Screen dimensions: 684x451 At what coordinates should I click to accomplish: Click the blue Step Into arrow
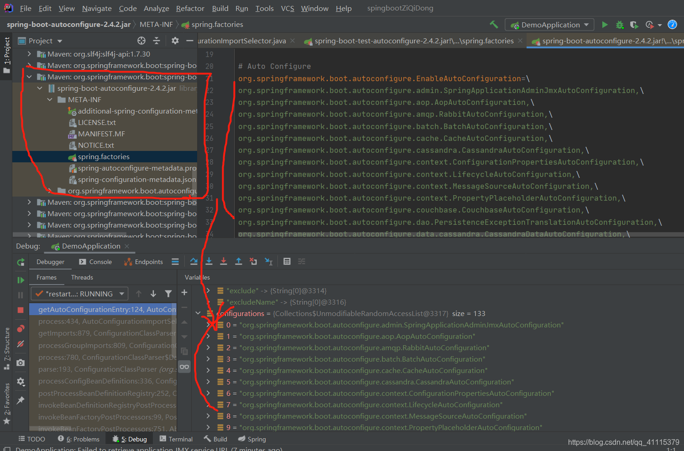click(209, 261)
